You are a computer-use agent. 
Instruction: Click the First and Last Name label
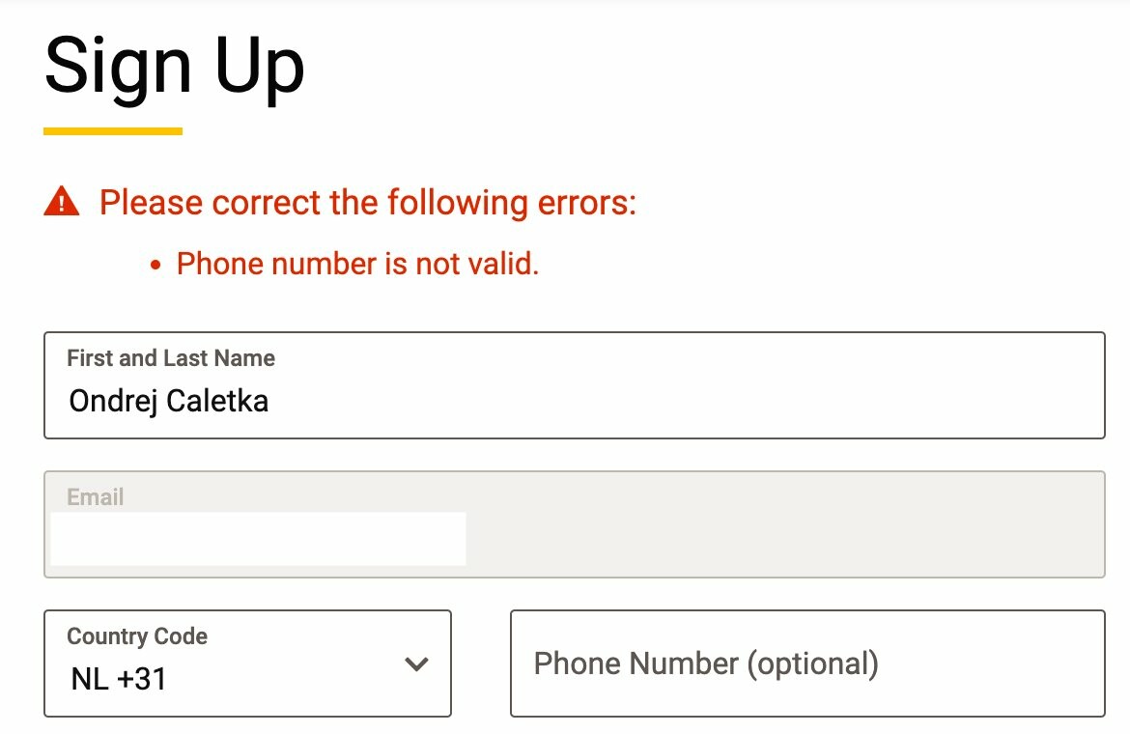(x=171, y=358)
